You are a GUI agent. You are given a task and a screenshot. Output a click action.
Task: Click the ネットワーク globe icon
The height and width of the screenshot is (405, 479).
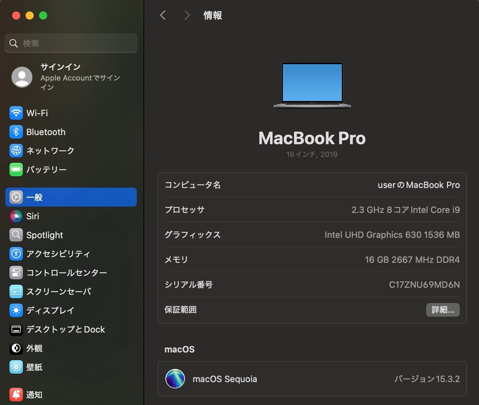point(16,151)
